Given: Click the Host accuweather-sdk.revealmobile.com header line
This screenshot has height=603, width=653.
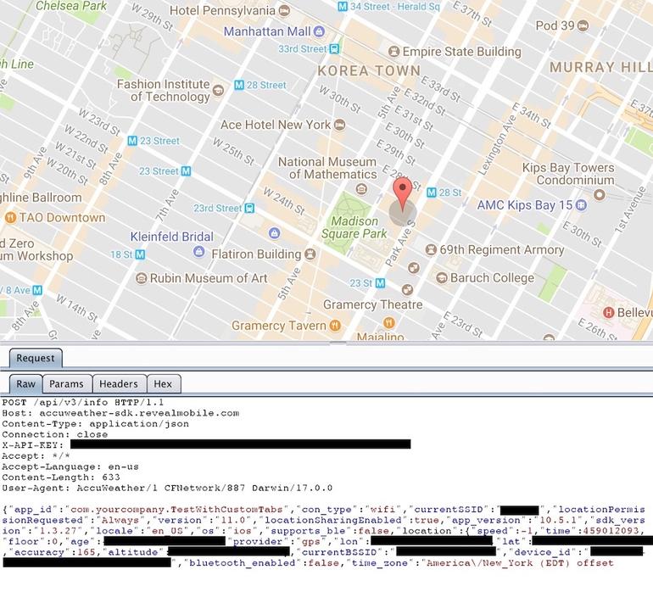Looking at the screenshot, I should point(120,414).
